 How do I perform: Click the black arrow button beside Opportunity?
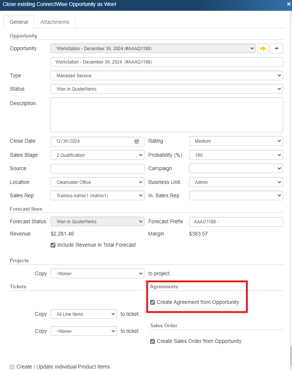[x=276, y=48]
